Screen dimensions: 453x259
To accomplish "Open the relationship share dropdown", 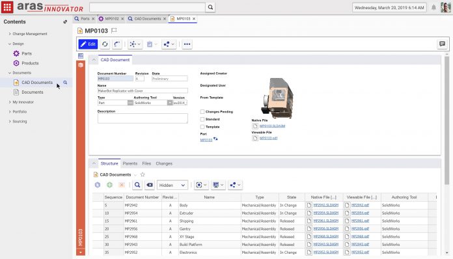I will 235,185.
